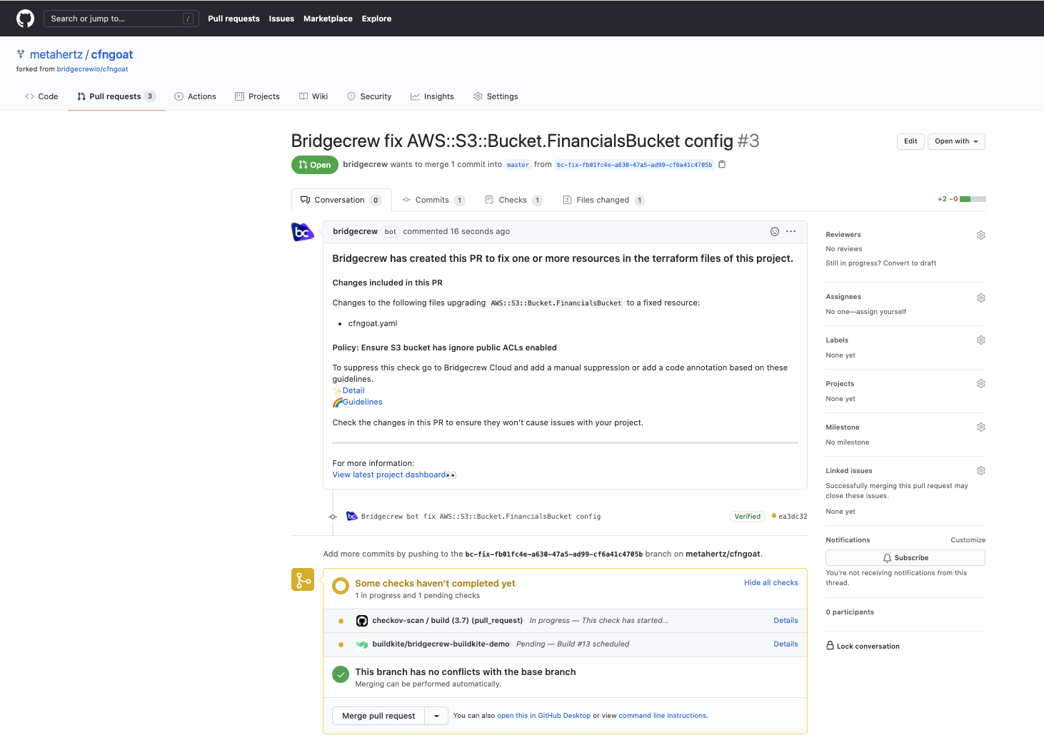Image resolution: width=1044 pixels, height=740 pixels.
Task: Add an emoji reaction to bridgecrew's comment
Action: click(775, 231)
